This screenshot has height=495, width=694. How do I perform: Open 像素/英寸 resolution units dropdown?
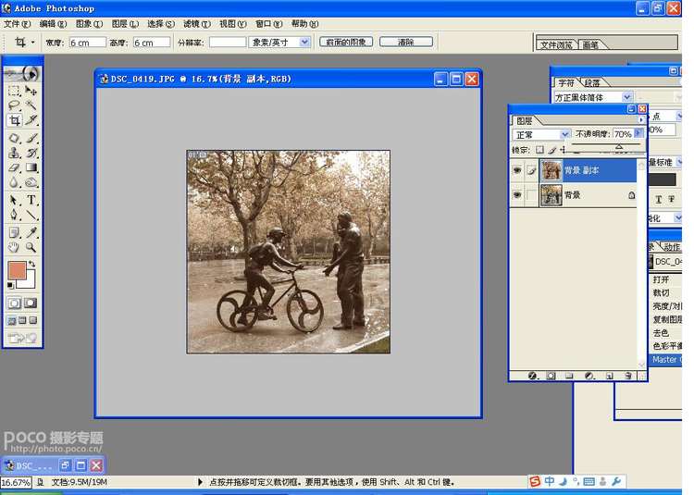click(304, 42)
